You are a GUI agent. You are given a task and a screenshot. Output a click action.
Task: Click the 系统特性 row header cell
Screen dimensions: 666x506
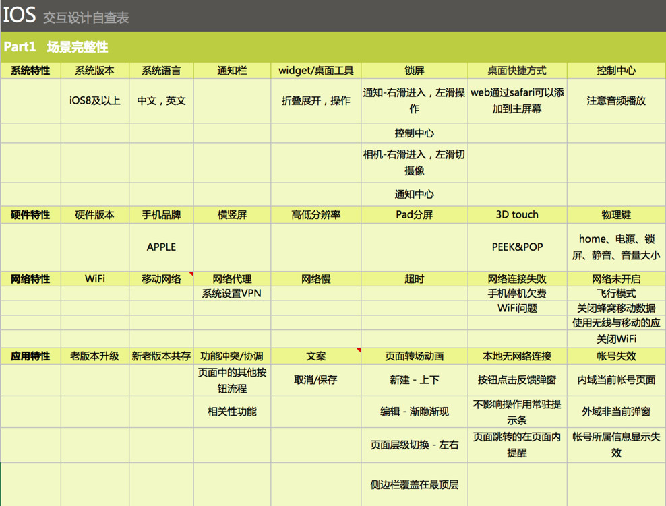click(30, 71)
